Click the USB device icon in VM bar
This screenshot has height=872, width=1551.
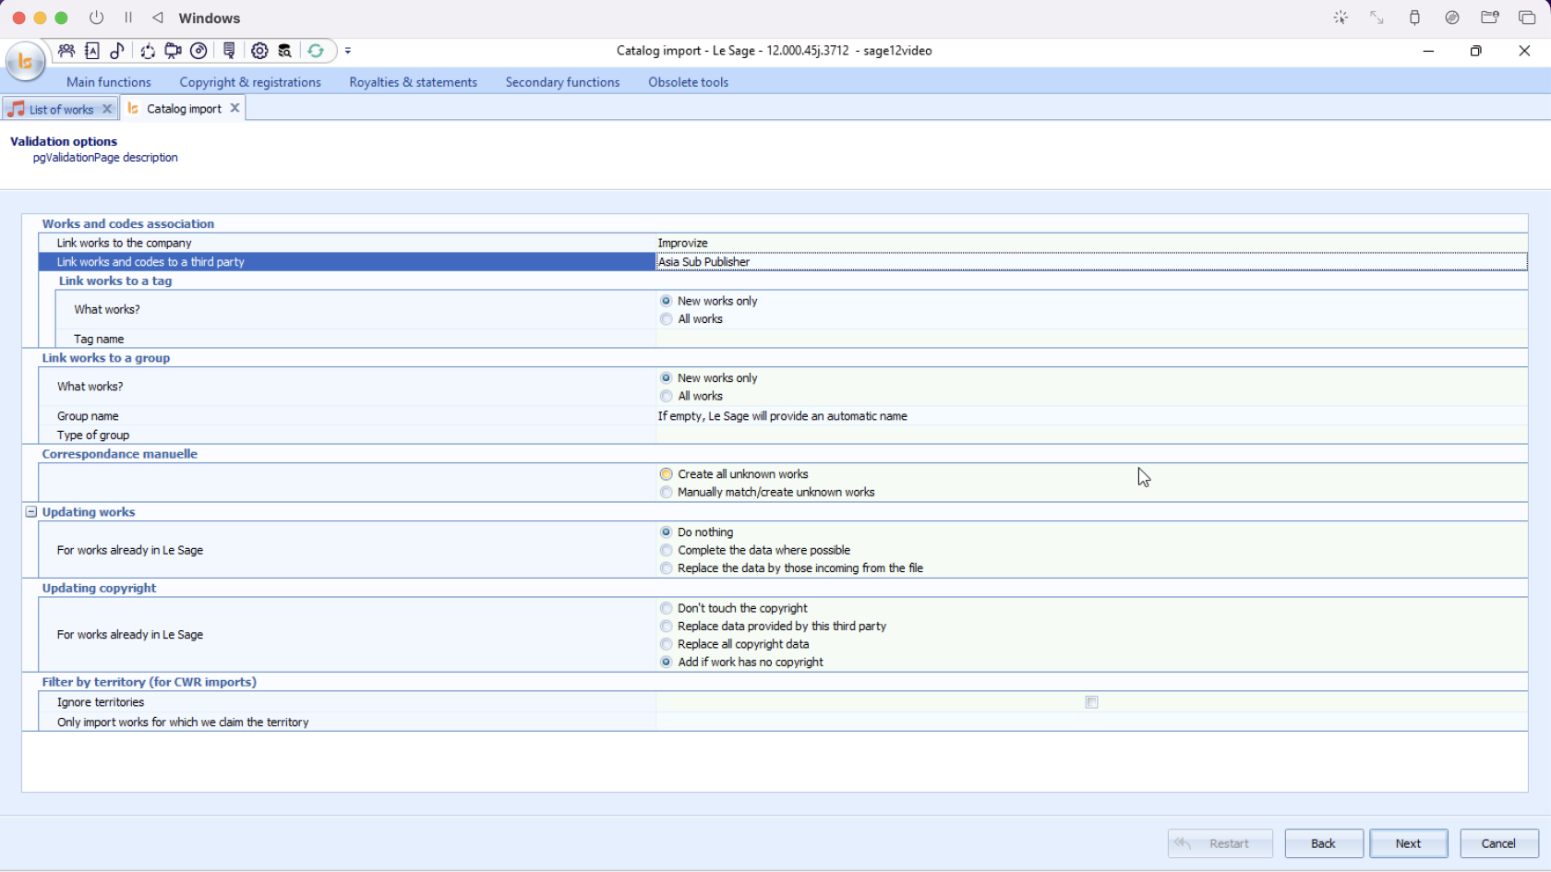tap(1414, 18)
